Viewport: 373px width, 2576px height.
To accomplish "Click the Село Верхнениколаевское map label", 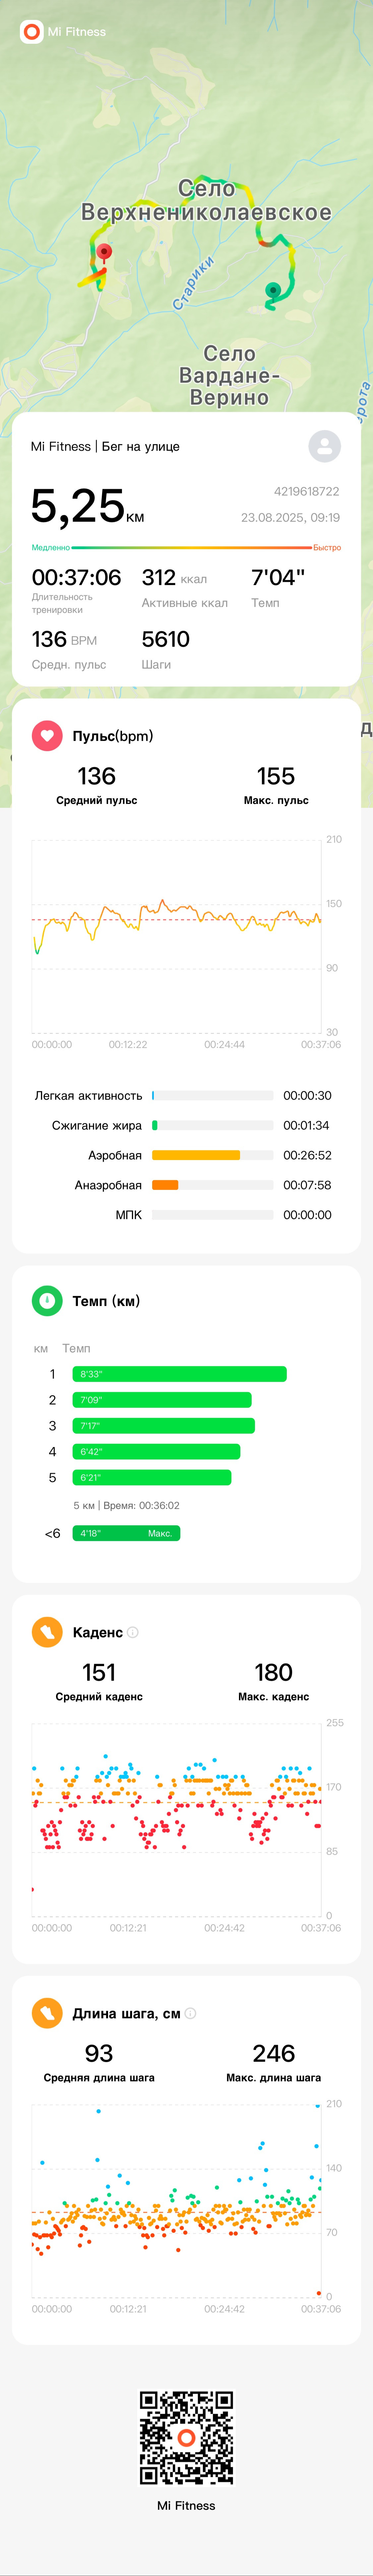I will coord(206,200).
